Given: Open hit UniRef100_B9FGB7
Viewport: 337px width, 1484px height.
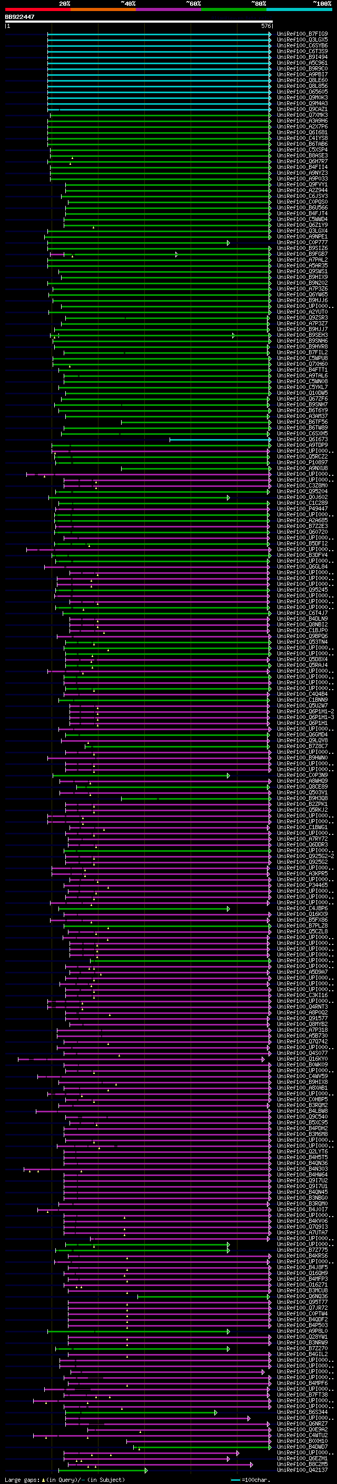Looking at the screenshot, I should (302, 254).
